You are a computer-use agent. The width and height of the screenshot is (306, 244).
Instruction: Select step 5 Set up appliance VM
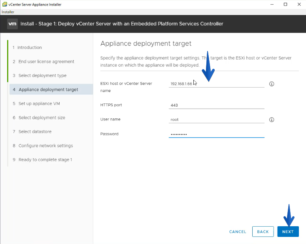point(36,103)
